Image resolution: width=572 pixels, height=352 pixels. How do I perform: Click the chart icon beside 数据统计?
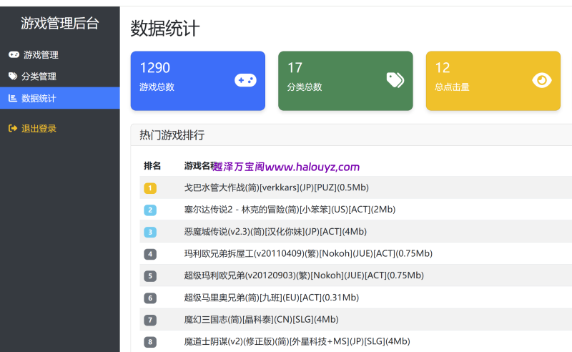coord(13,98)
